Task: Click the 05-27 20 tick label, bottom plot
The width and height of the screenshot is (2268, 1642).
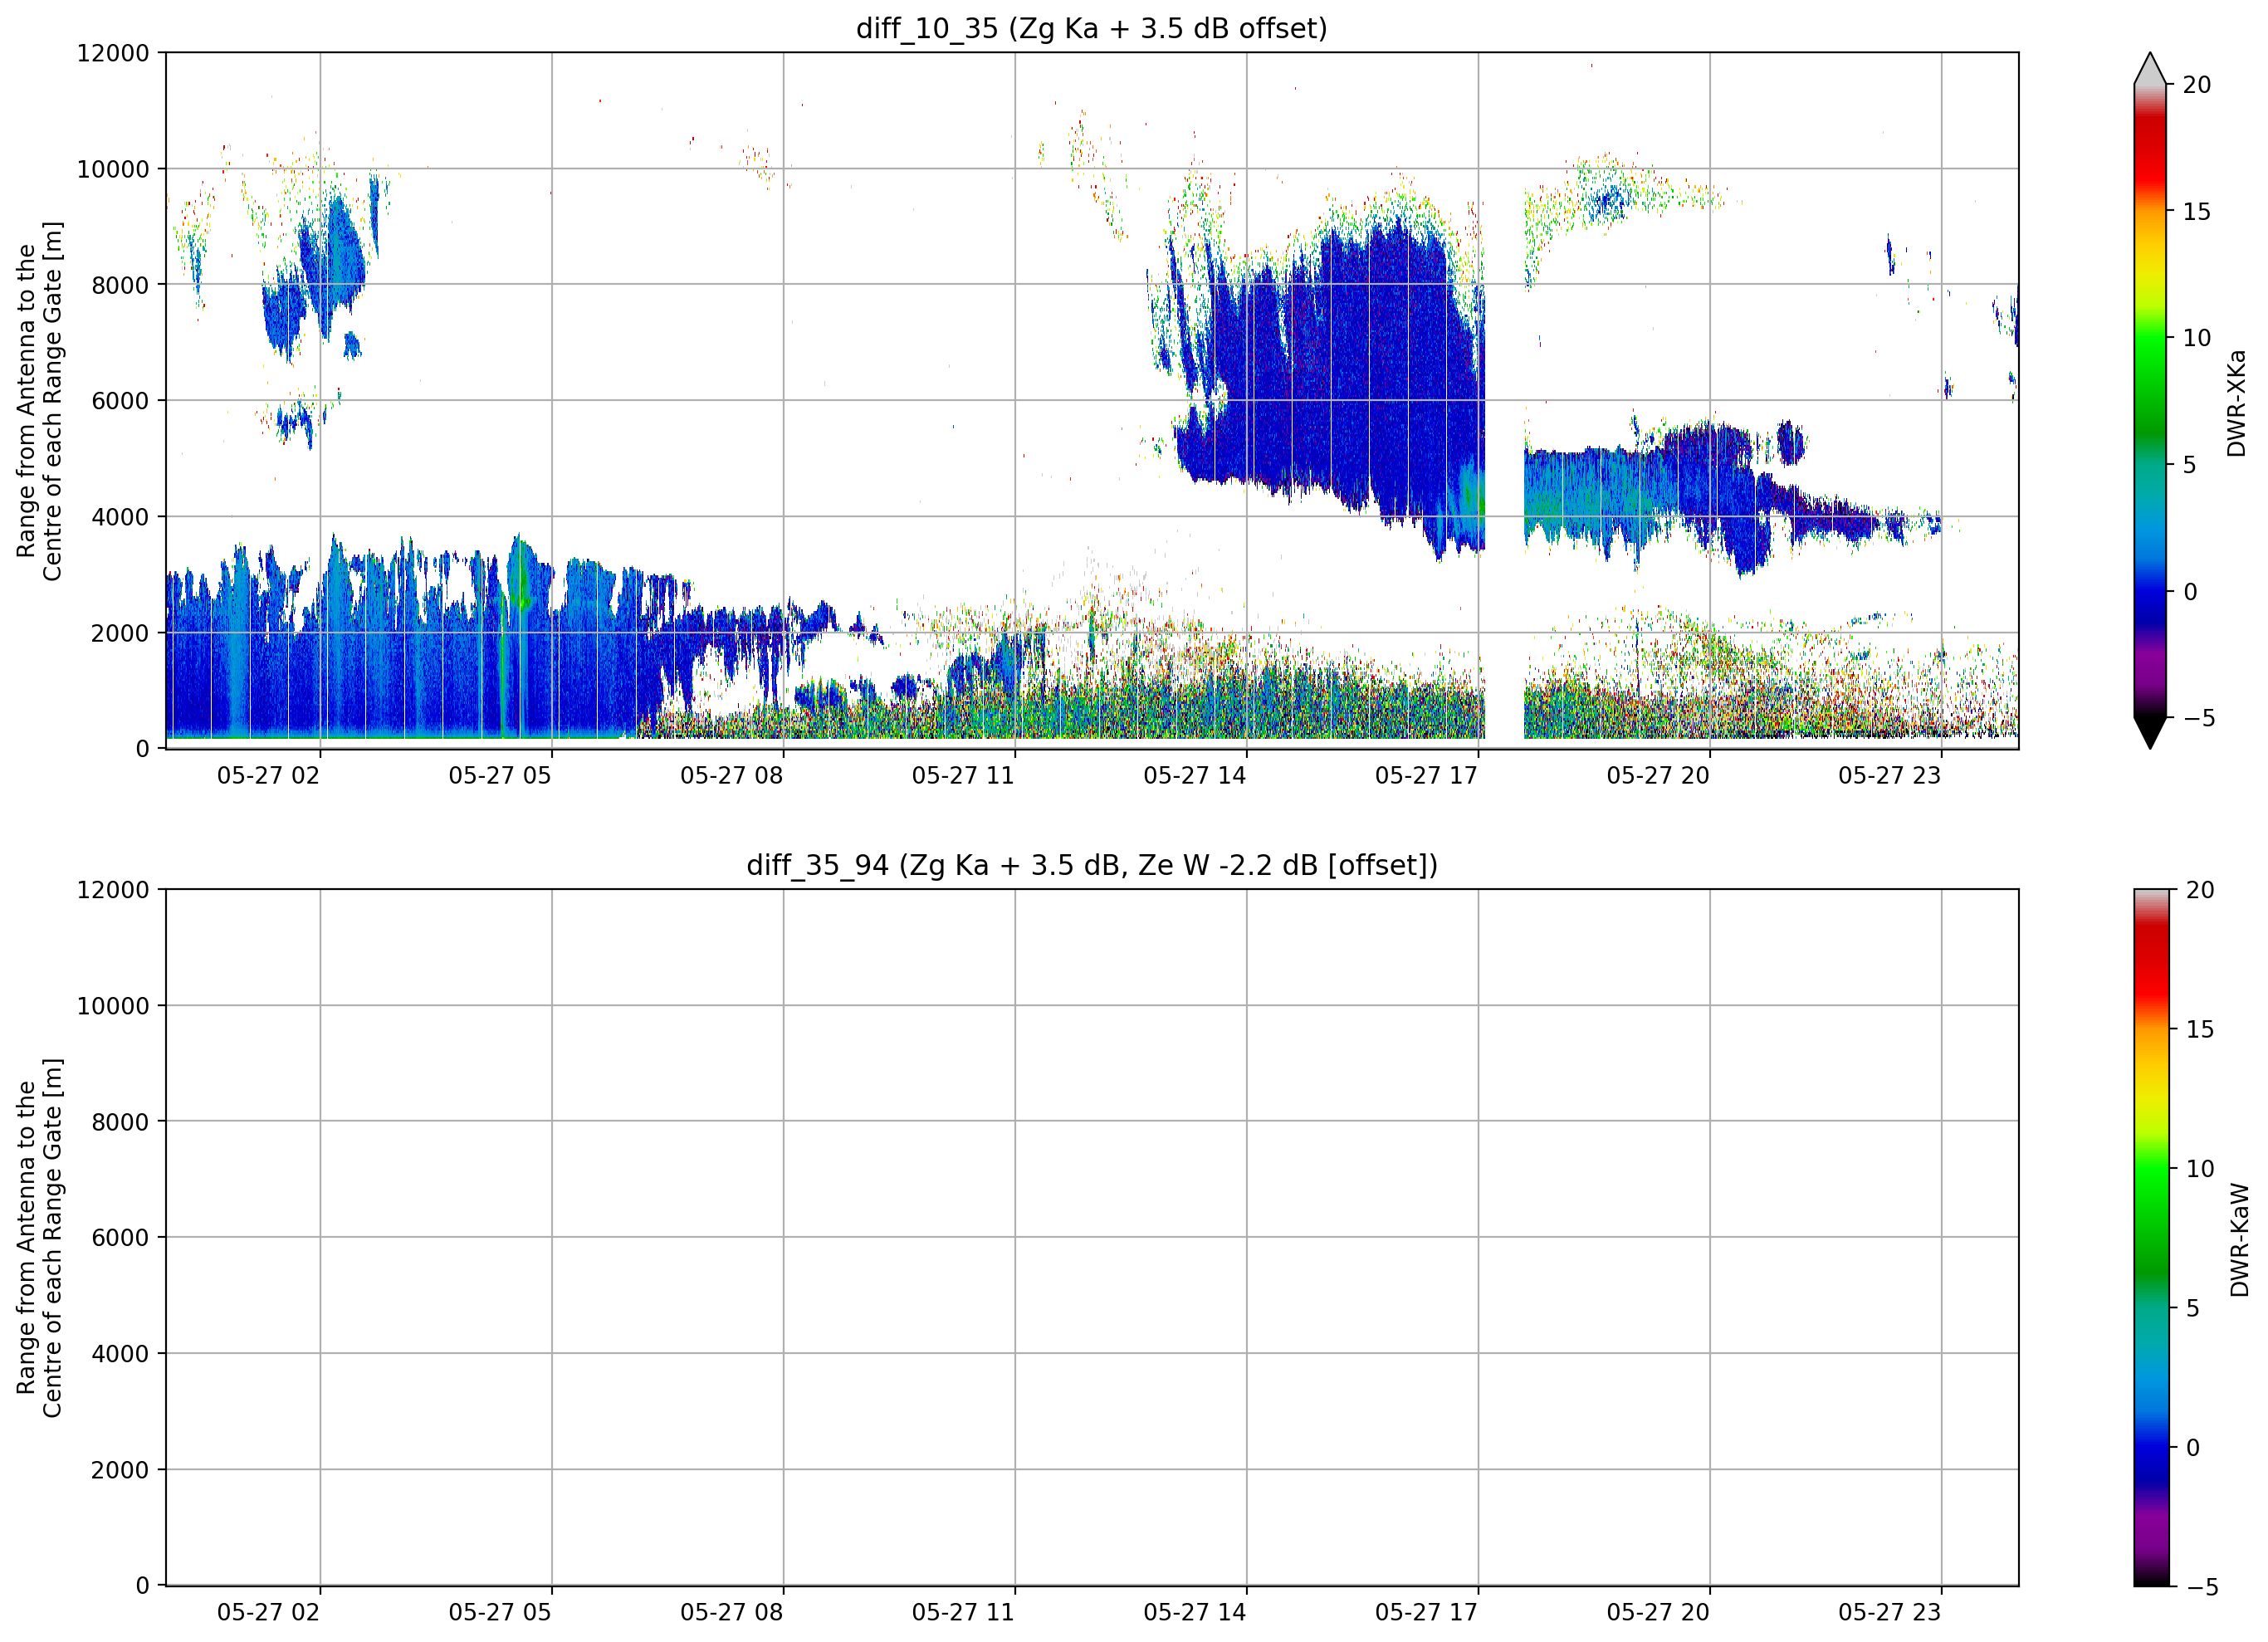Action: pyautogui.click(x=1657, y=1612)
